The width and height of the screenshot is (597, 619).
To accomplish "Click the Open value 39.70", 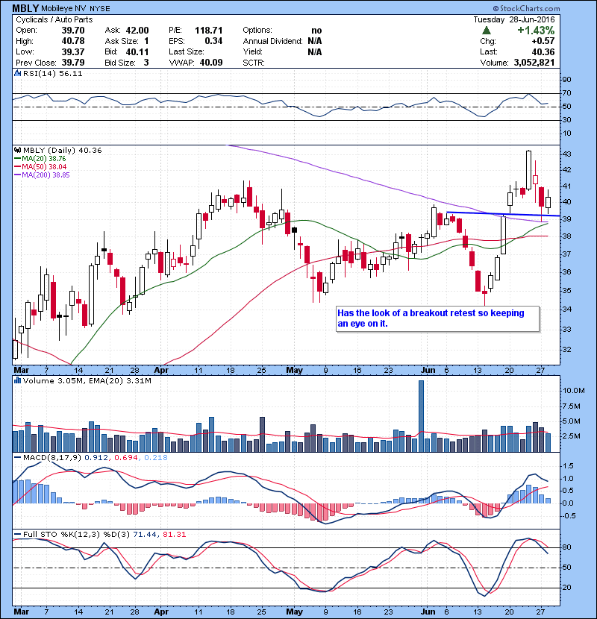I will (72, 31).
